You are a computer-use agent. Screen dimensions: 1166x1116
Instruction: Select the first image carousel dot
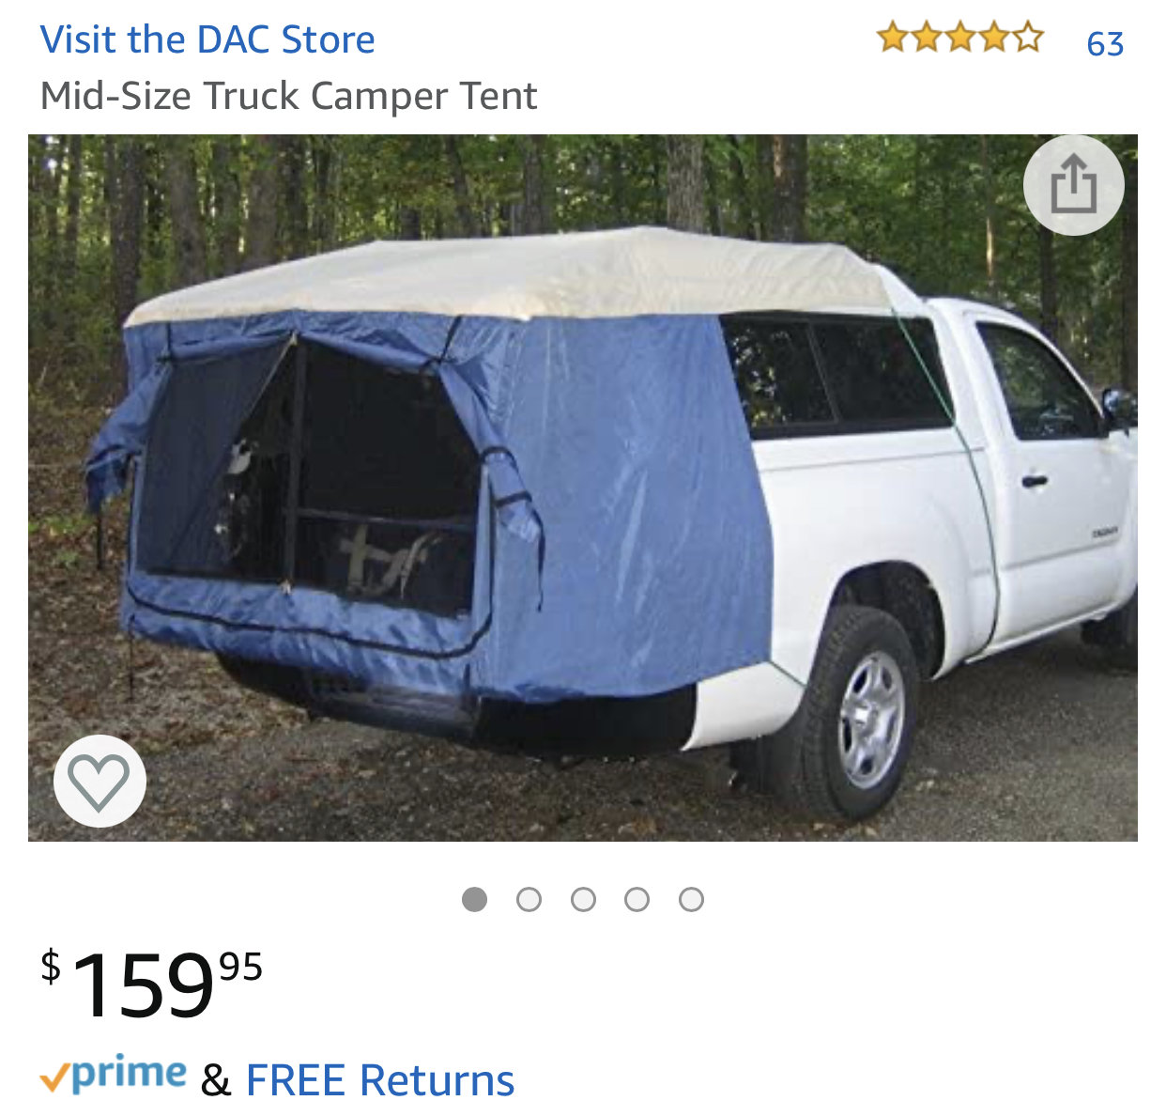click(x=475, y=900)
